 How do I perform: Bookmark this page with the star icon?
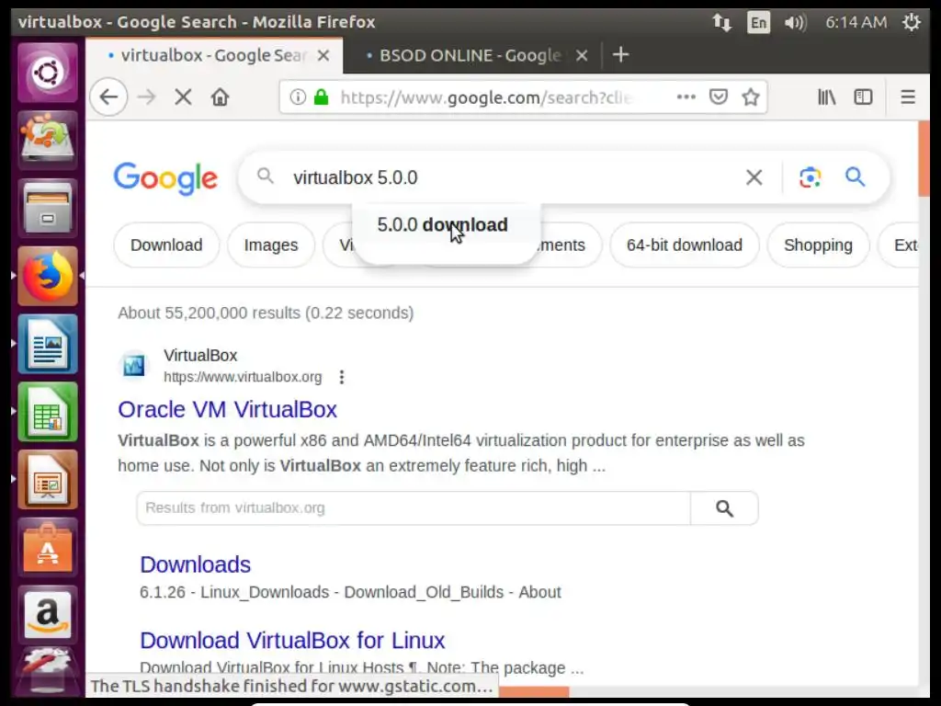pos(751,97)
